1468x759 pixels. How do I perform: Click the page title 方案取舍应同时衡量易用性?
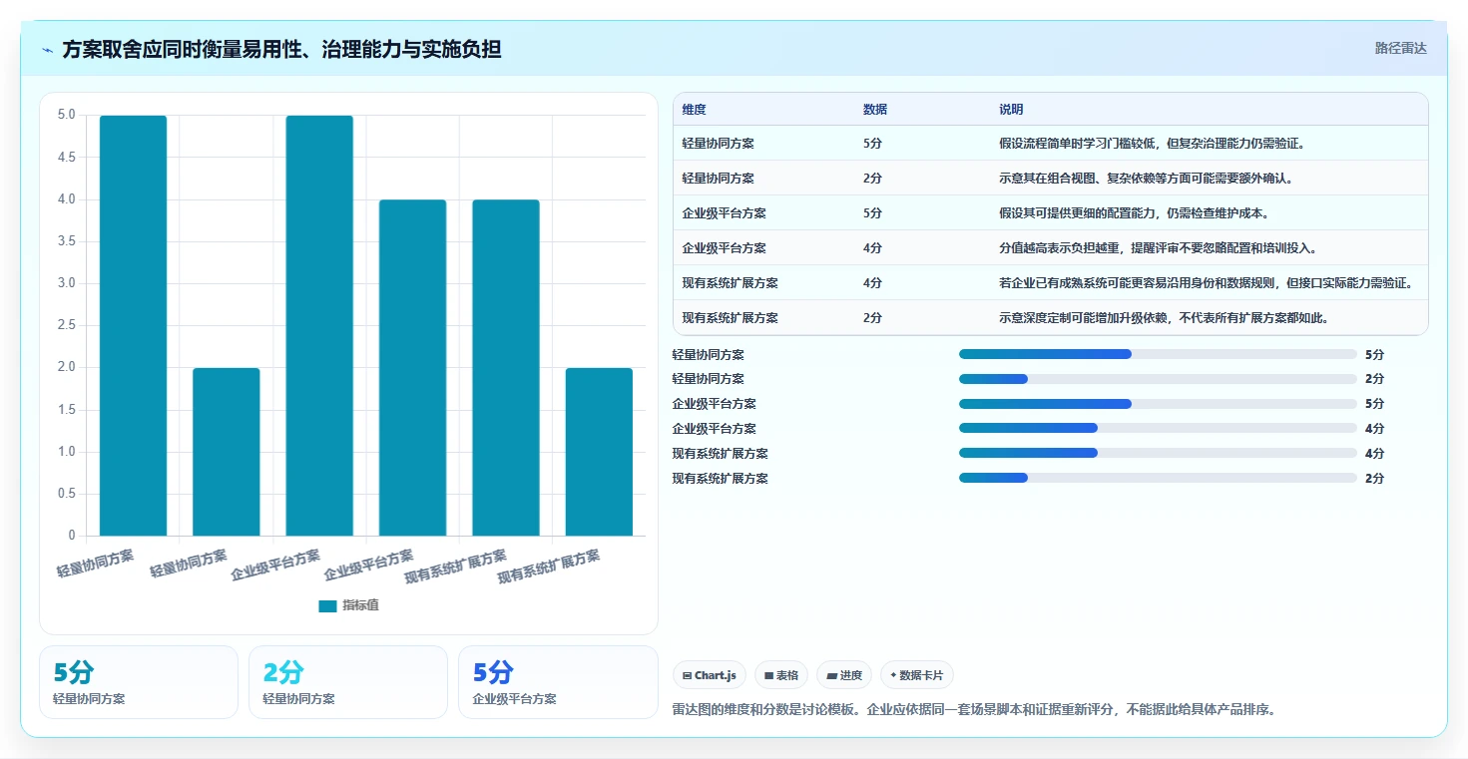[281, 50]
